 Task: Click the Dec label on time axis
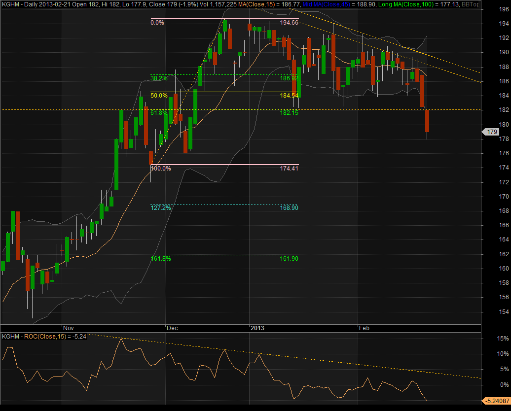tap(172, 328)
